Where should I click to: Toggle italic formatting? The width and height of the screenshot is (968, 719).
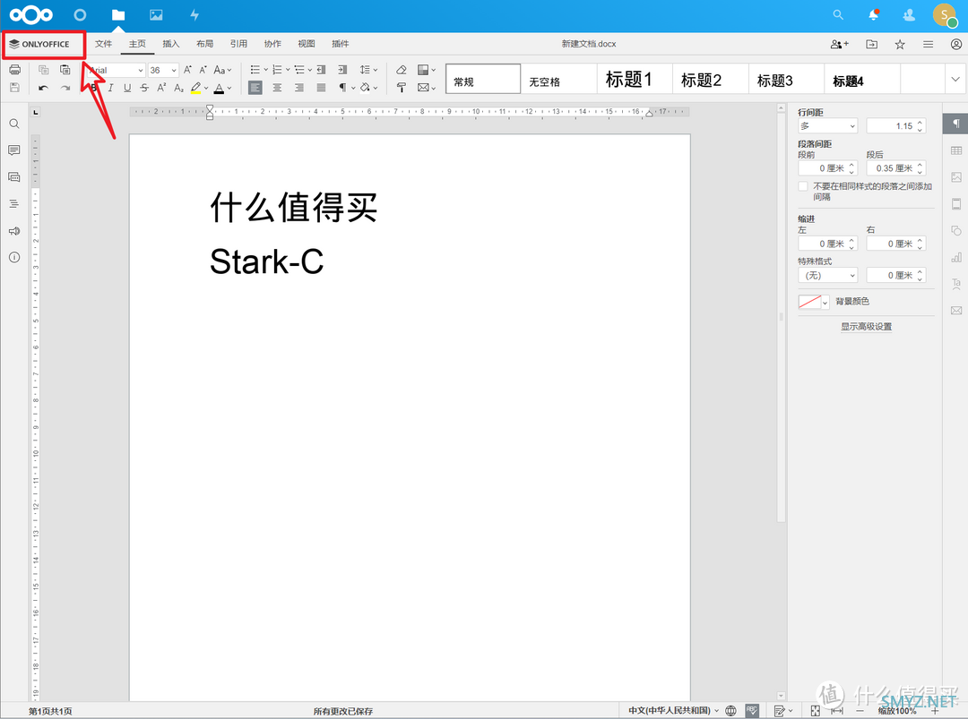[110, 88]
